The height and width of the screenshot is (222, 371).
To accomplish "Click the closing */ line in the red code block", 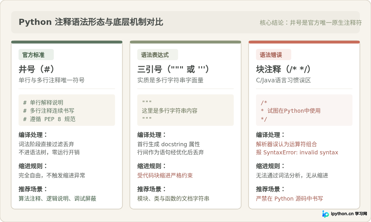I will point(264,119).
